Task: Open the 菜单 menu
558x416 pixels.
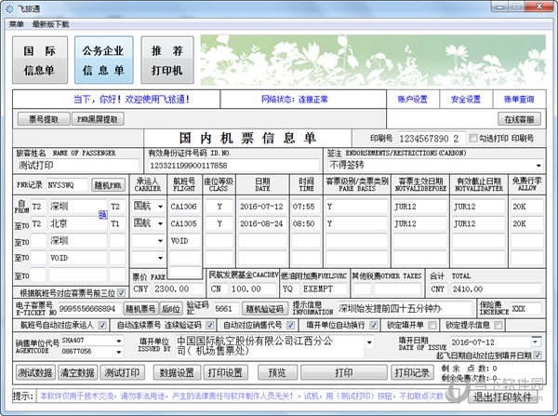Action: pyautogui.click(x=17, y=23)
